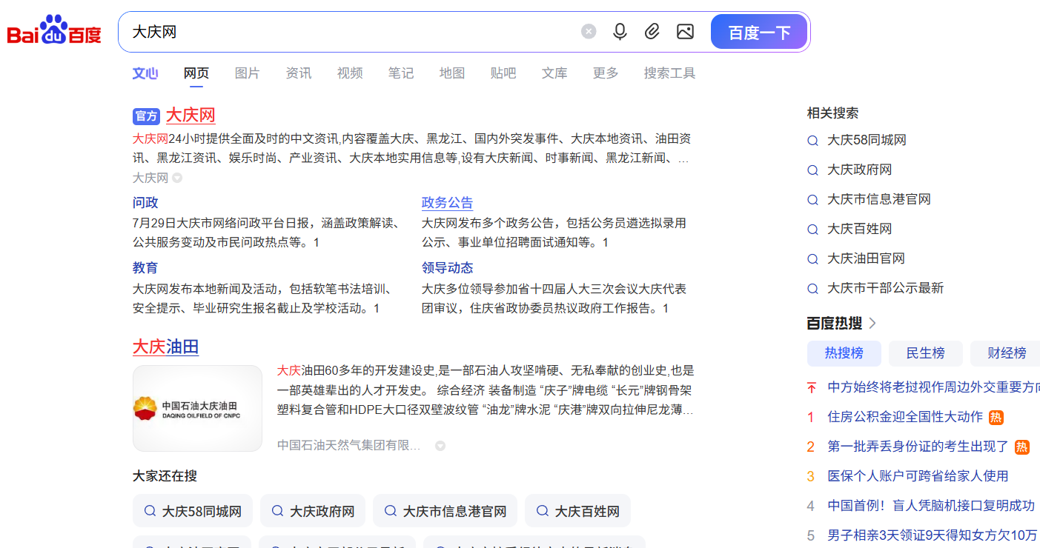
Task: Click the chevron next to 百度热搜
Action: [x=872, y=323]
